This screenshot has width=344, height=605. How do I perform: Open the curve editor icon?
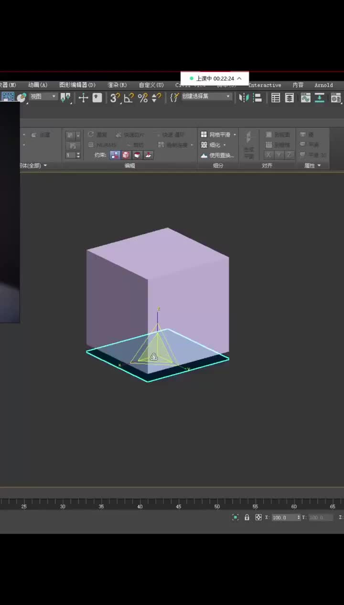click(306, 97)
